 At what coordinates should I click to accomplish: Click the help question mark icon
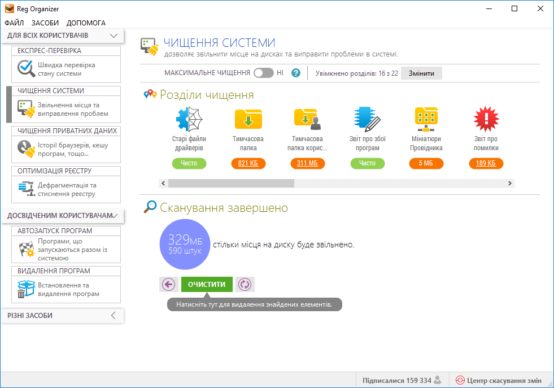(296, 73)
